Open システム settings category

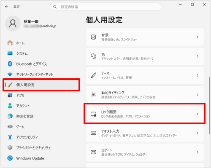click(x=41, y=53)
